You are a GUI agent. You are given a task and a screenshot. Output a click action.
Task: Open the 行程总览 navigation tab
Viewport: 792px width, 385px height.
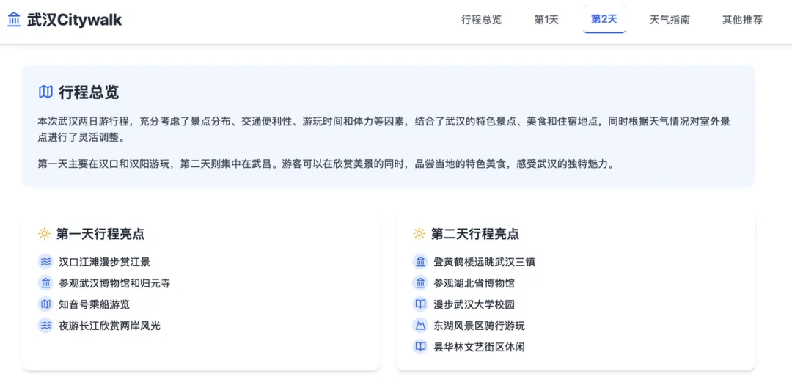[481, 21]
